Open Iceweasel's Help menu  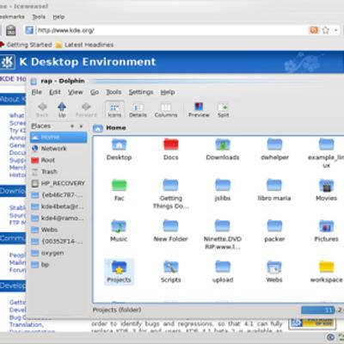tap(58, 17)
